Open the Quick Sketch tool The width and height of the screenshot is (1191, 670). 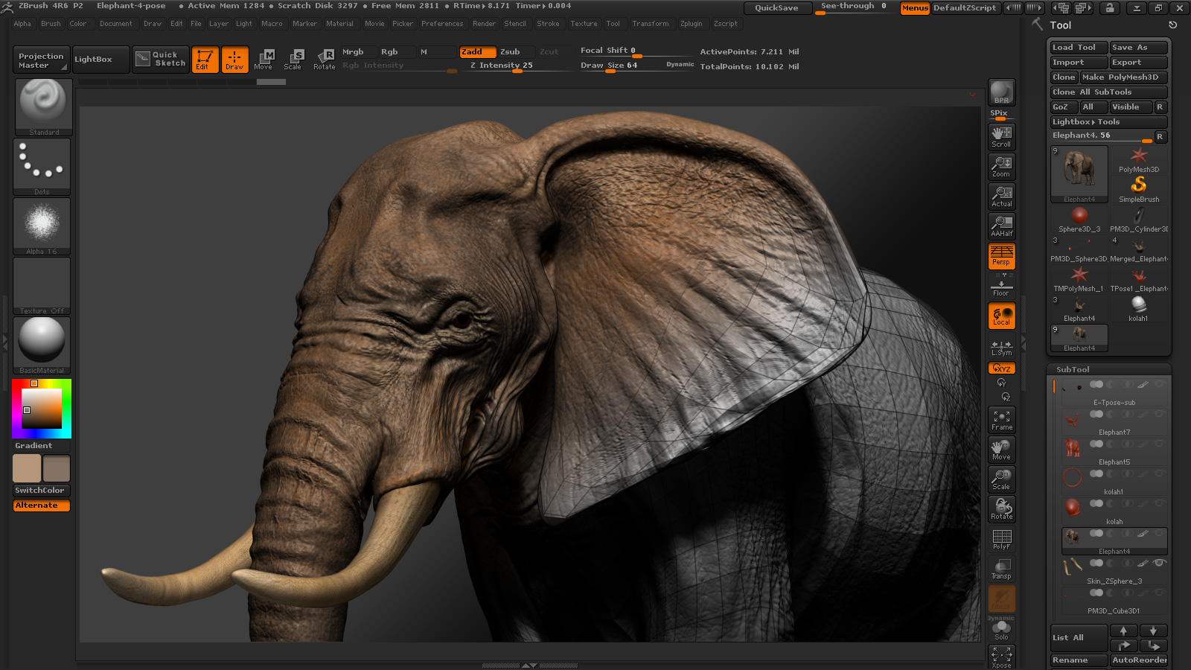162,59
